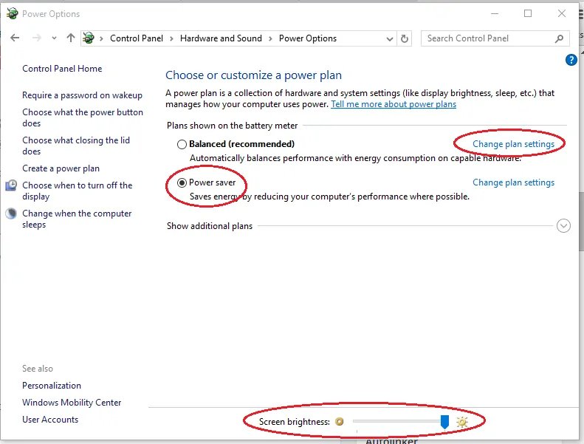Open Choose what closing the lid does

(76, 146)
